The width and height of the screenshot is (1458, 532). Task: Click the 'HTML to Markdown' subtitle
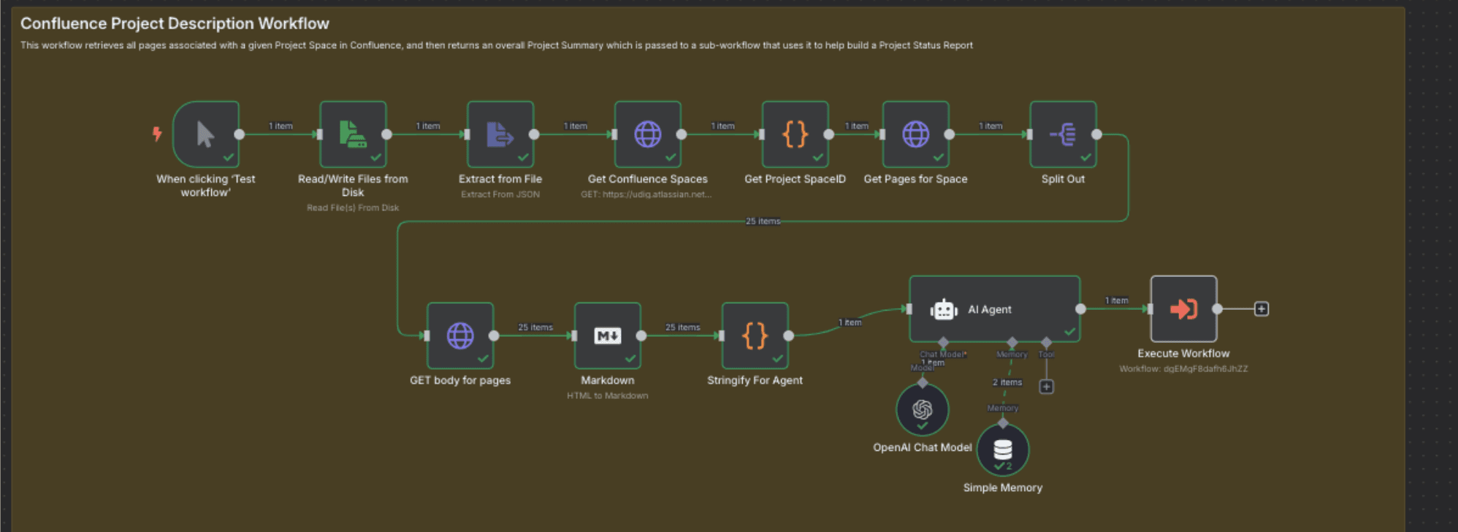[x=608, y=396]
